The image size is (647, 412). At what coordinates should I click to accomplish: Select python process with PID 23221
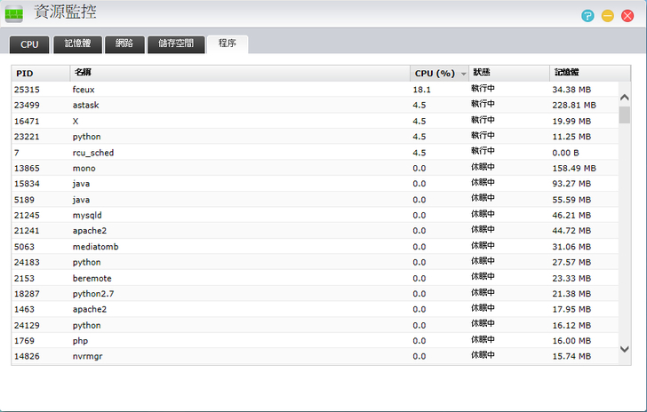click(x=315, y=137)
